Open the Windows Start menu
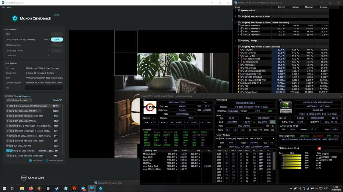 (x=4, y=188)
